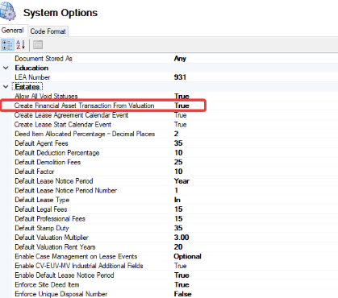Select Default Valuation Multiplier property
Screen dimensions: 338x298
[x=52, y=238]
